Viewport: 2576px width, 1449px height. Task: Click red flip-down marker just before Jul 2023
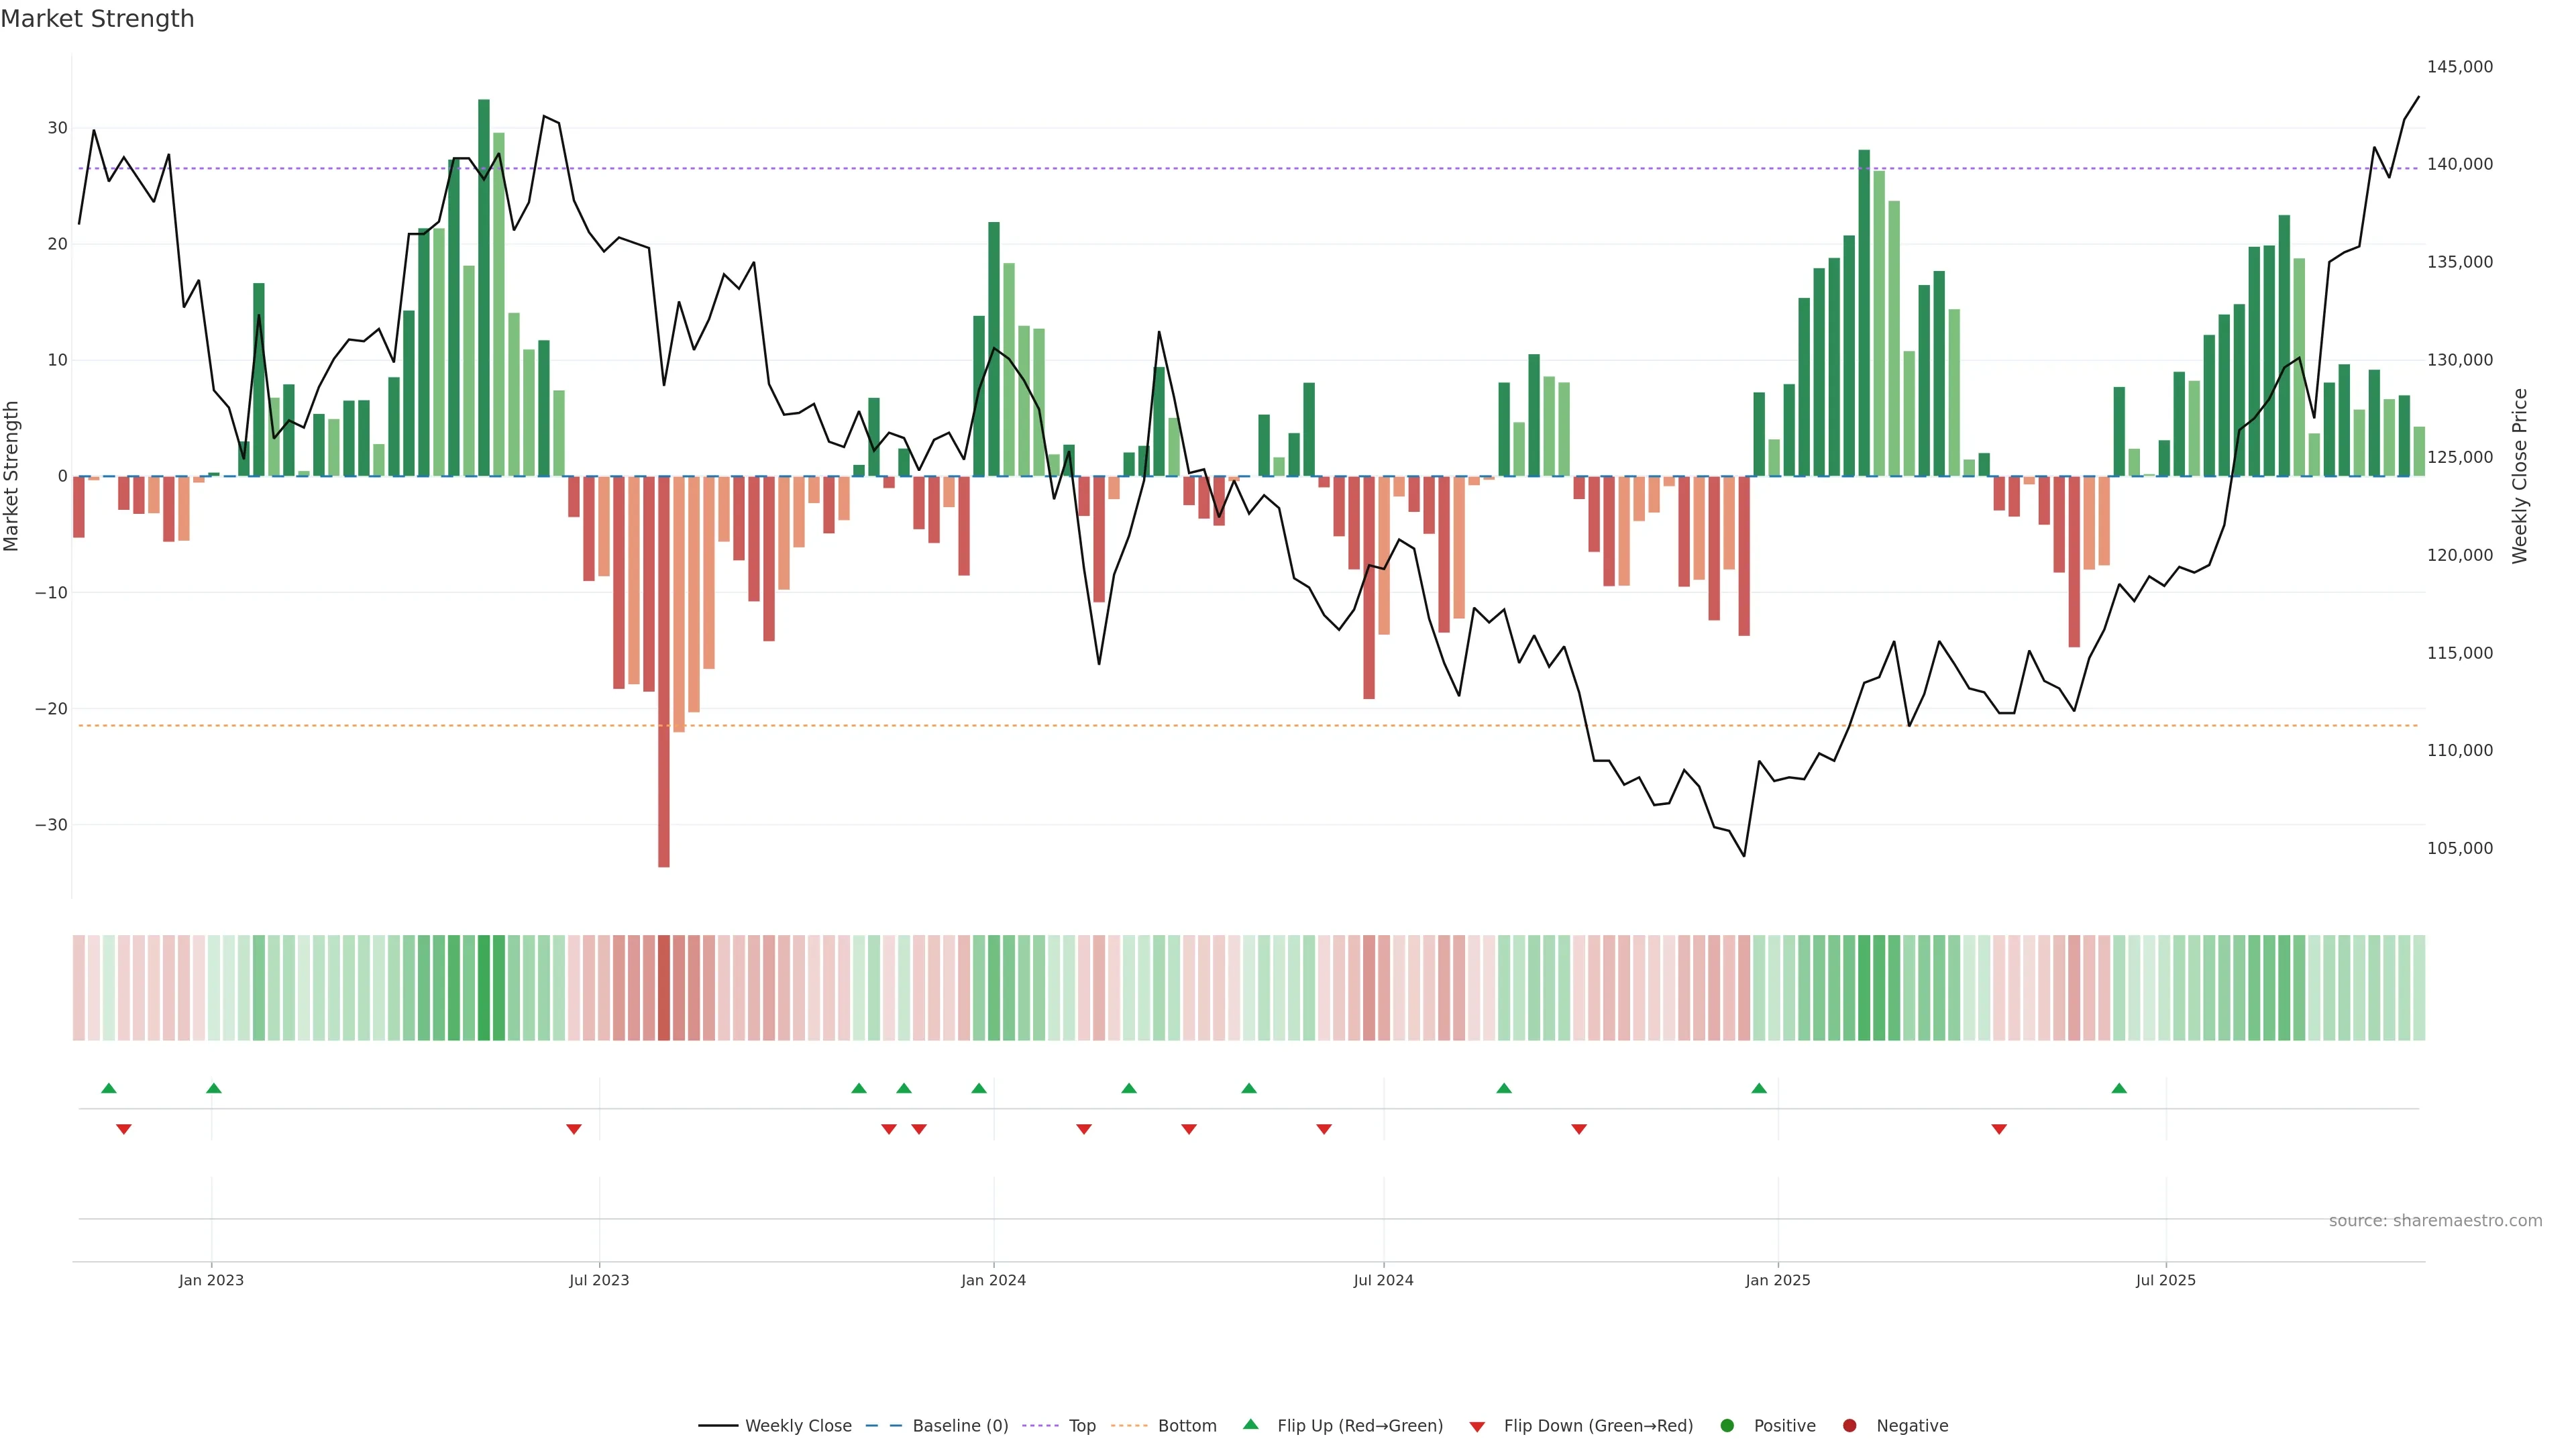point(574,1129)
